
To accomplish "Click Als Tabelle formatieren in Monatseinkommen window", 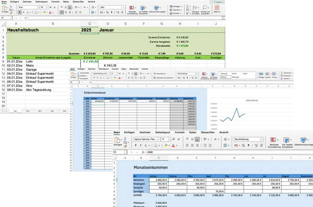I will point(287,142).
